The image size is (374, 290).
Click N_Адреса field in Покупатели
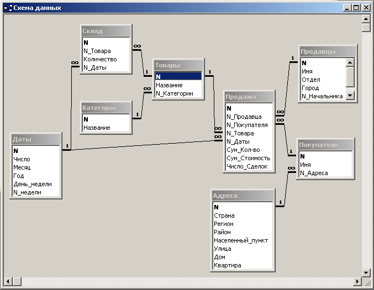click(325, 173)
